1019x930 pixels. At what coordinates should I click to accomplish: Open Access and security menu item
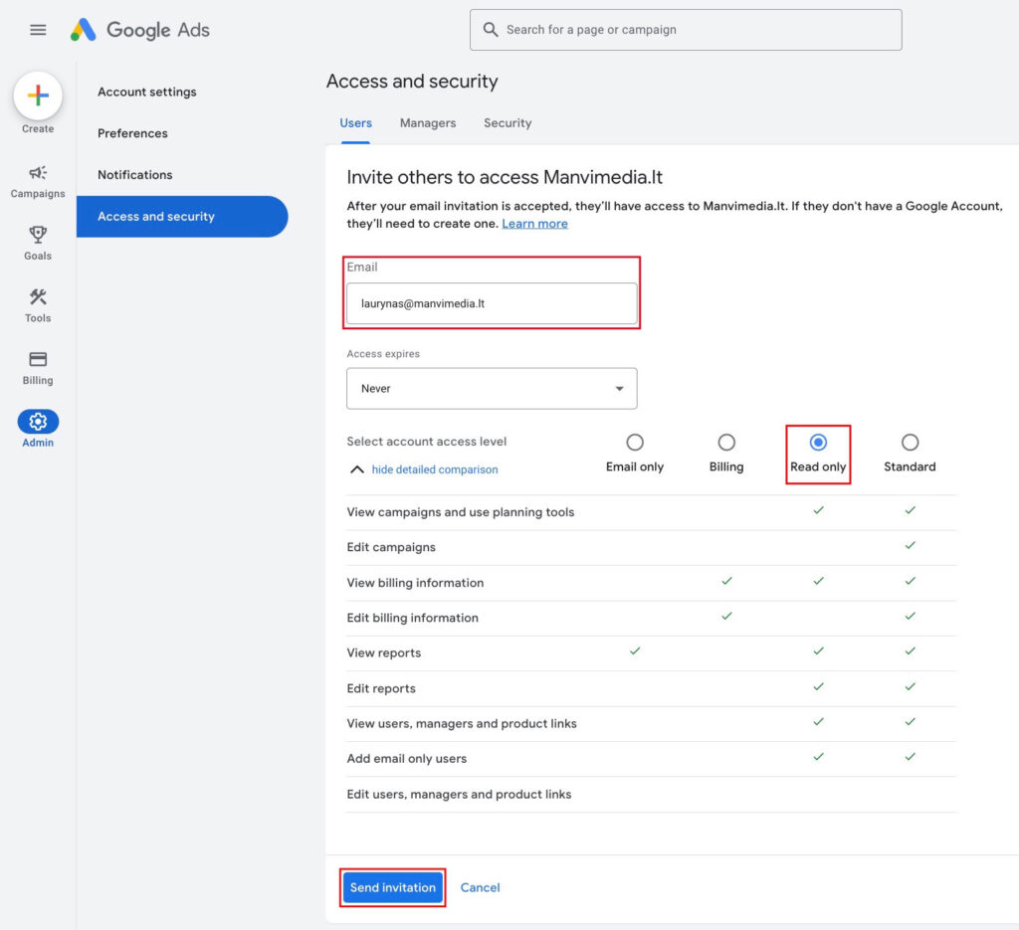(x=182, y=216)
